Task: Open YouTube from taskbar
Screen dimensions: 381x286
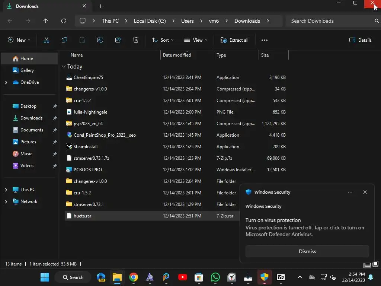Action: pyautogui.click(x=182, y=277)
